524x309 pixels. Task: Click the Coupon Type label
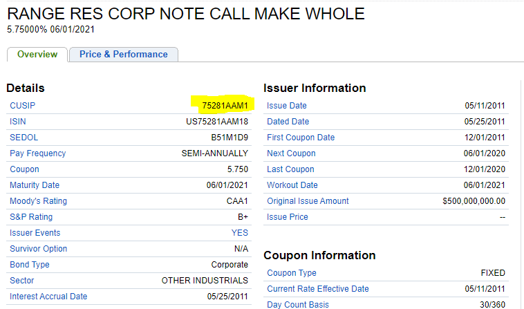point(292,273)
